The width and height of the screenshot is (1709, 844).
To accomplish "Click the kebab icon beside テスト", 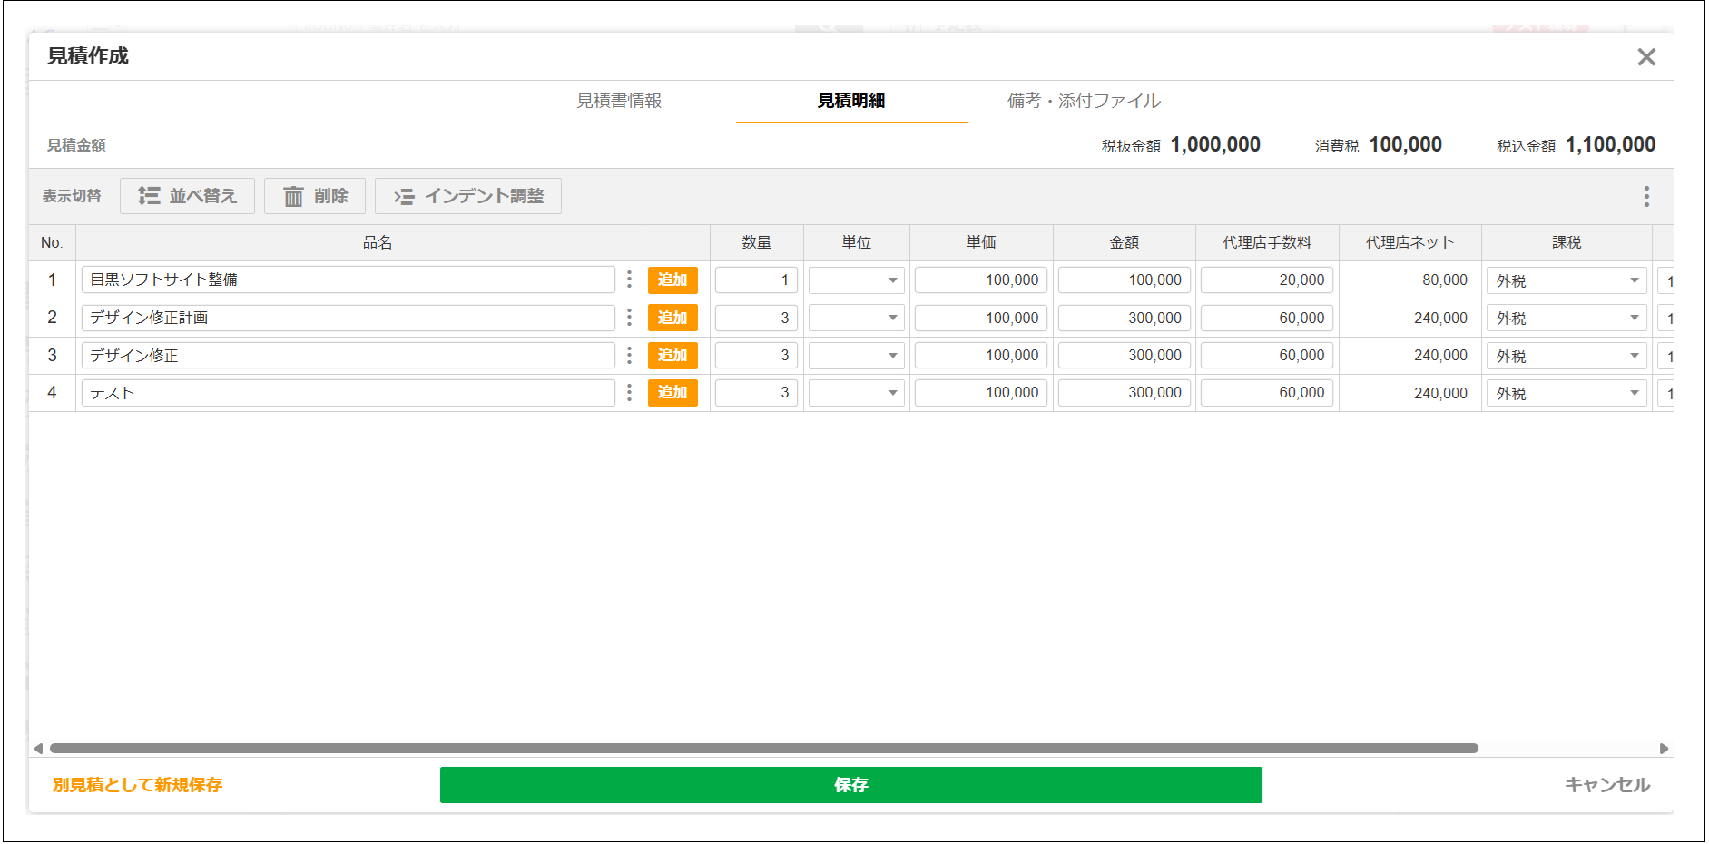I will point(630,392).
